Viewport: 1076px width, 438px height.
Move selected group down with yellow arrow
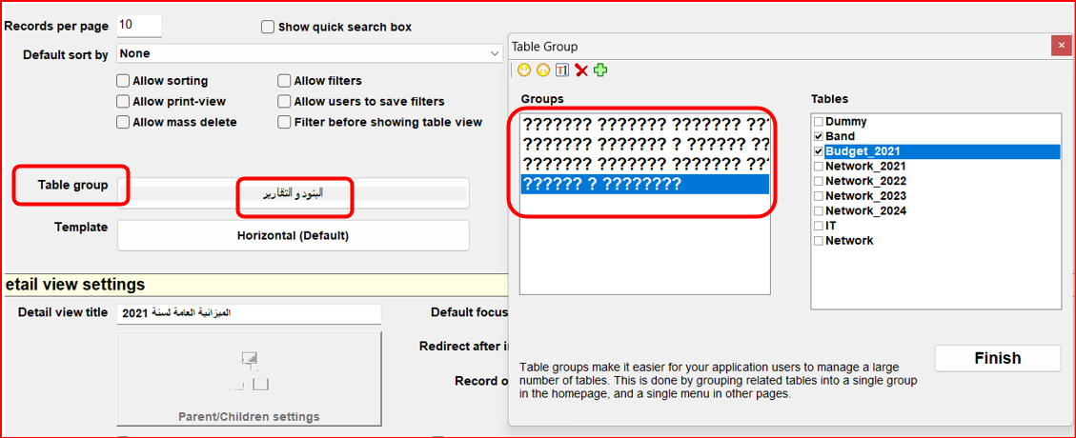coord(525,70)
